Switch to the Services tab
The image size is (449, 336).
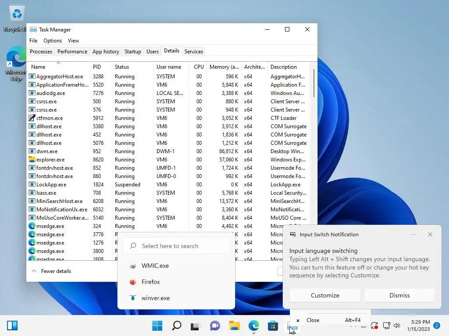[x=193, y=52]
